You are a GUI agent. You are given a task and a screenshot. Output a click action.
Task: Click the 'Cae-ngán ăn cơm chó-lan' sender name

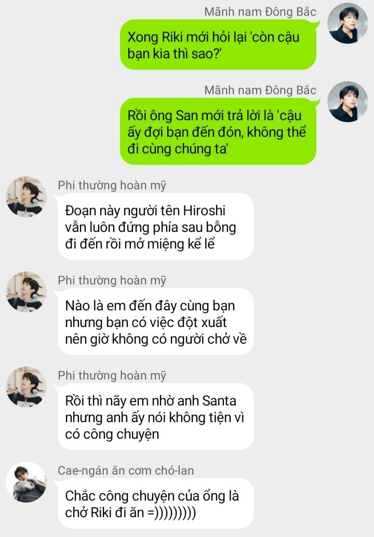tap(126, 470)
